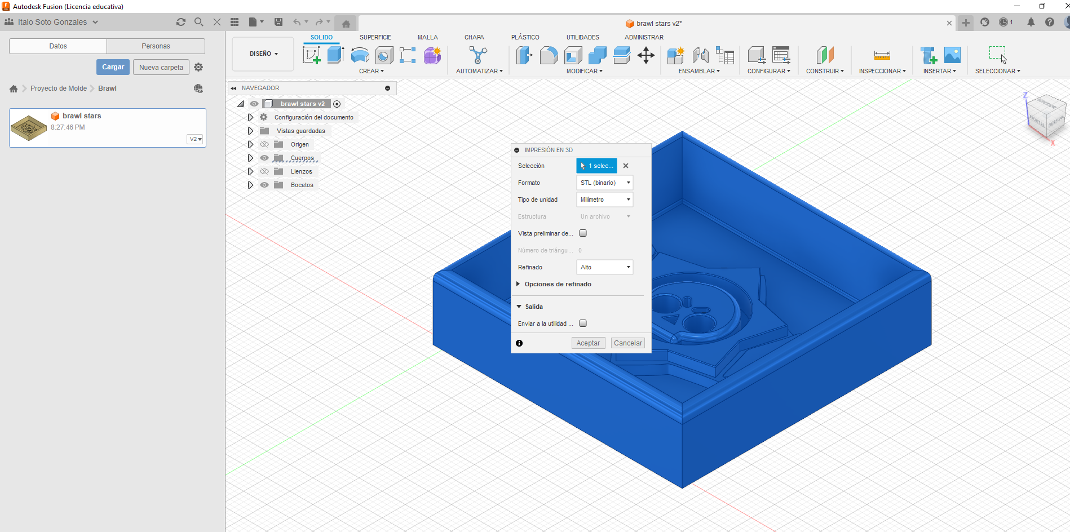
Task: Click the Measure tool icon
Action: 882,55
